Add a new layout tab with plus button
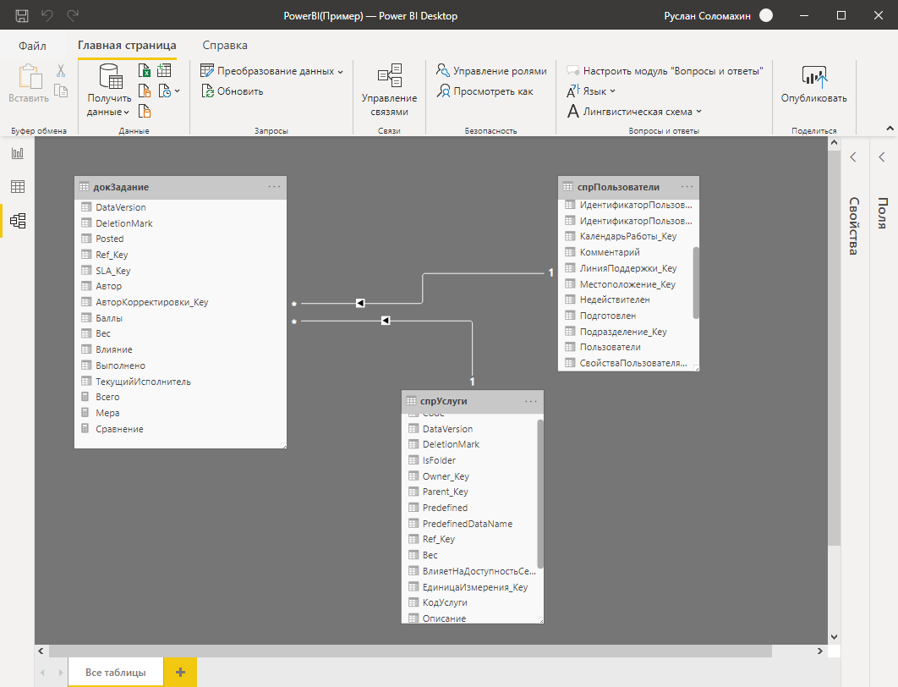The height and width of the screenshot is (687, 898). (179, 672)
